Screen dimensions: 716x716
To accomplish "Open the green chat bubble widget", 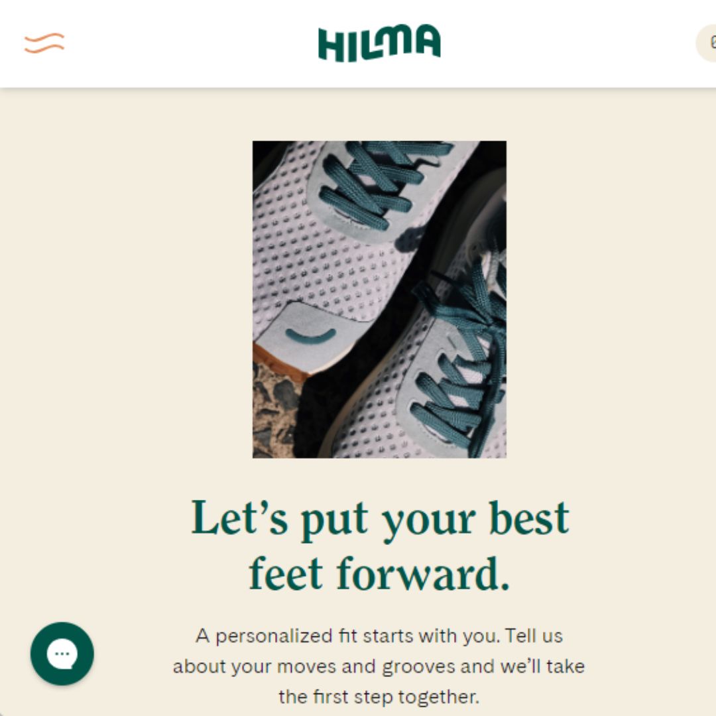I will [62, 654].
